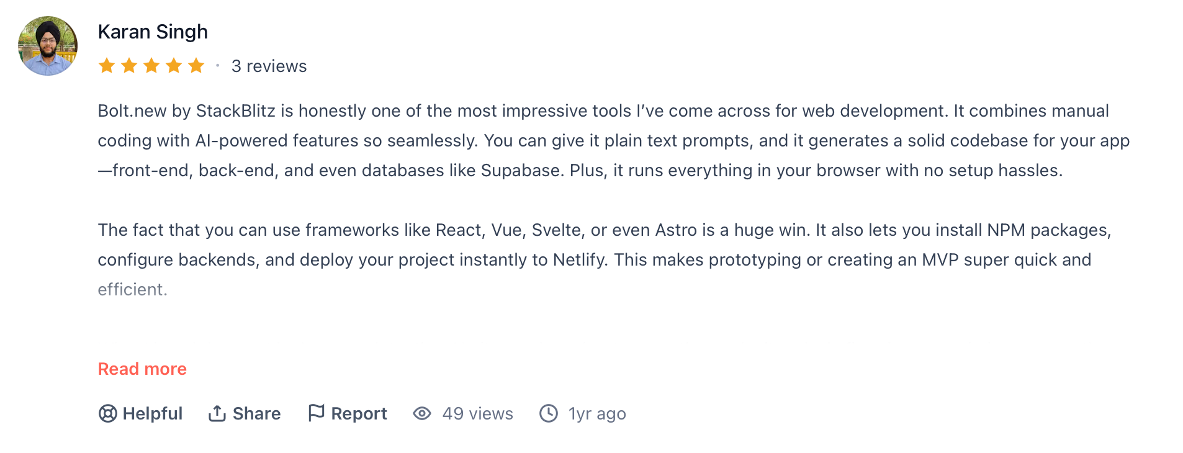Click the fifth rating star
The width and height of the screenshot is (1183, 453).
coord(196,66)
